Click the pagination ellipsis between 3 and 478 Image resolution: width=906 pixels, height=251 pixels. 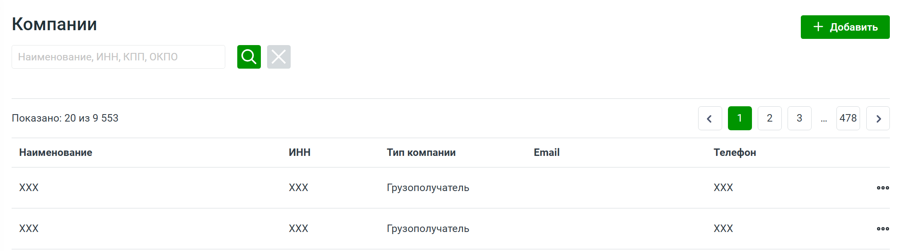(824, 119)
